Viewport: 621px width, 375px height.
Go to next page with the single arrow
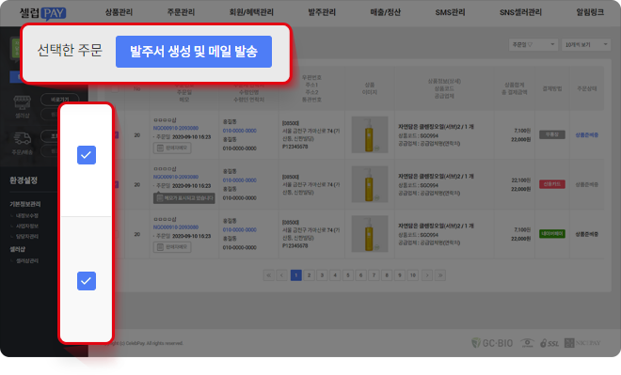click(x=427, y=275)
